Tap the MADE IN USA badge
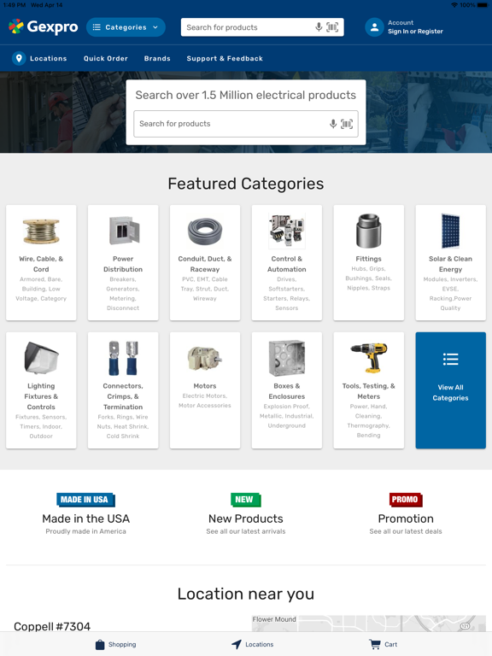Viewport: 492px width, 656px height. [x=85, y=500]
